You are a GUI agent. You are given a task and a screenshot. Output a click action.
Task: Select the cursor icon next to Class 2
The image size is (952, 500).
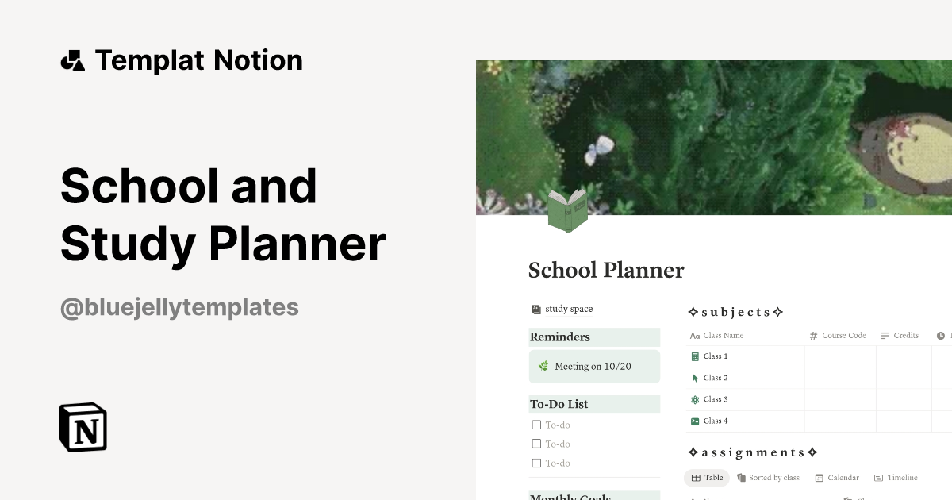(697, 378)
